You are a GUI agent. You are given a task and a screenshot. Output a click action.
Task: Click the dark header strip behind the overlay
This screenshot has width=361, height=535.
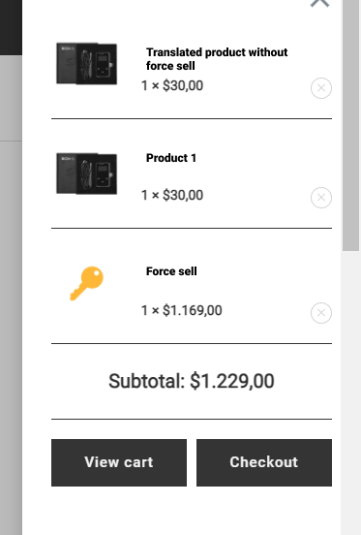(x=11, y=27)
